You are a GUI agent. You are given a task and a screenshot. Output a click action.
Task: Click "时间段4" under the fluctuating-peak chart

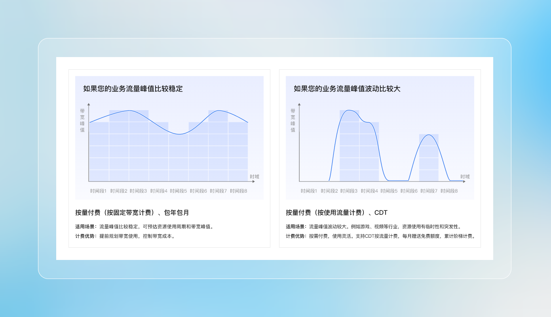point(369,191)
